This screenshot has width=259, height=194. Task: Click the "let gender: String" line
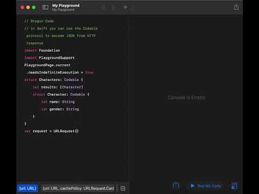pyautogui.click(x=60, y=109)
